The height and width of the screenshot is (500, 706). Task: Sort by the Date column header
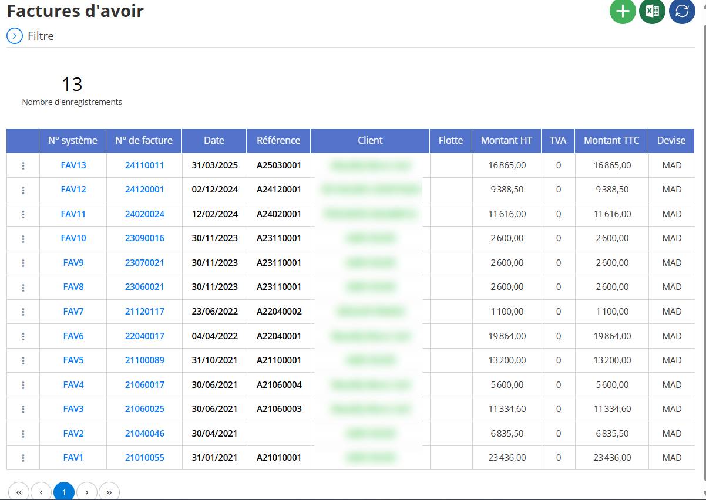tap(214, 140)
